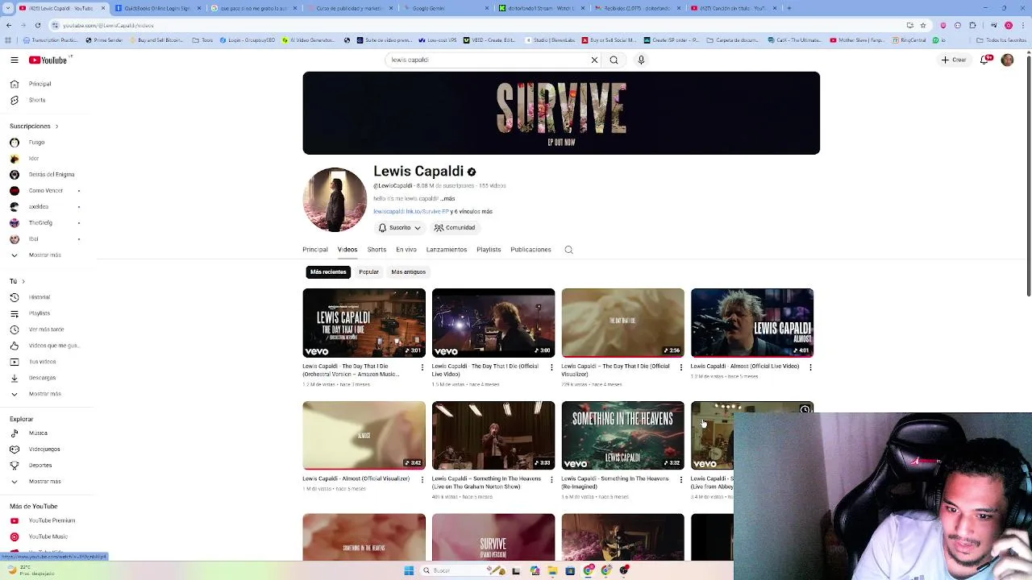Image resolution: width=1032 pixels, height=580 pixels.
Task: Click the Survive EP channel banner
Action: [x=561, y=113]
